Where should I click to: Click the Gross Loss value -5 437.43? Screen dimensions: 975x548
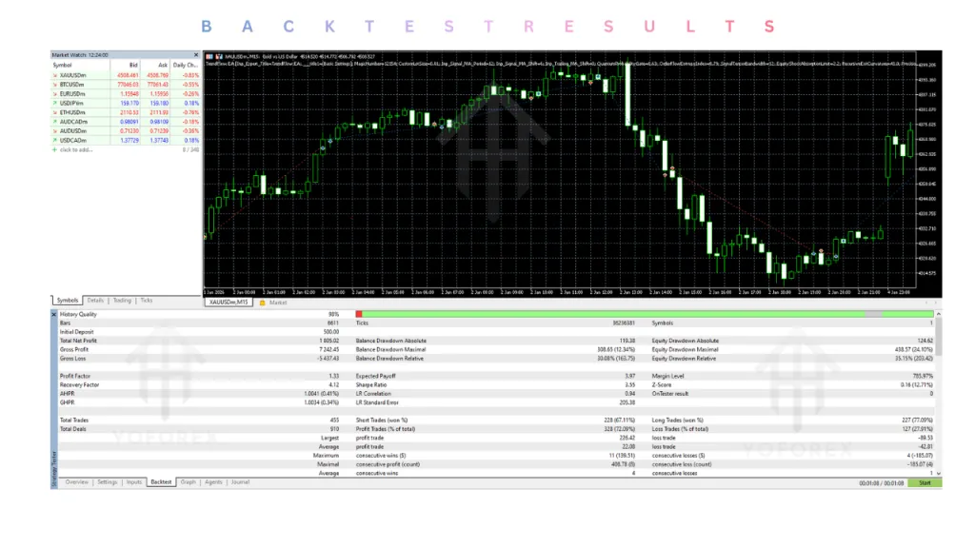(328, 359)
